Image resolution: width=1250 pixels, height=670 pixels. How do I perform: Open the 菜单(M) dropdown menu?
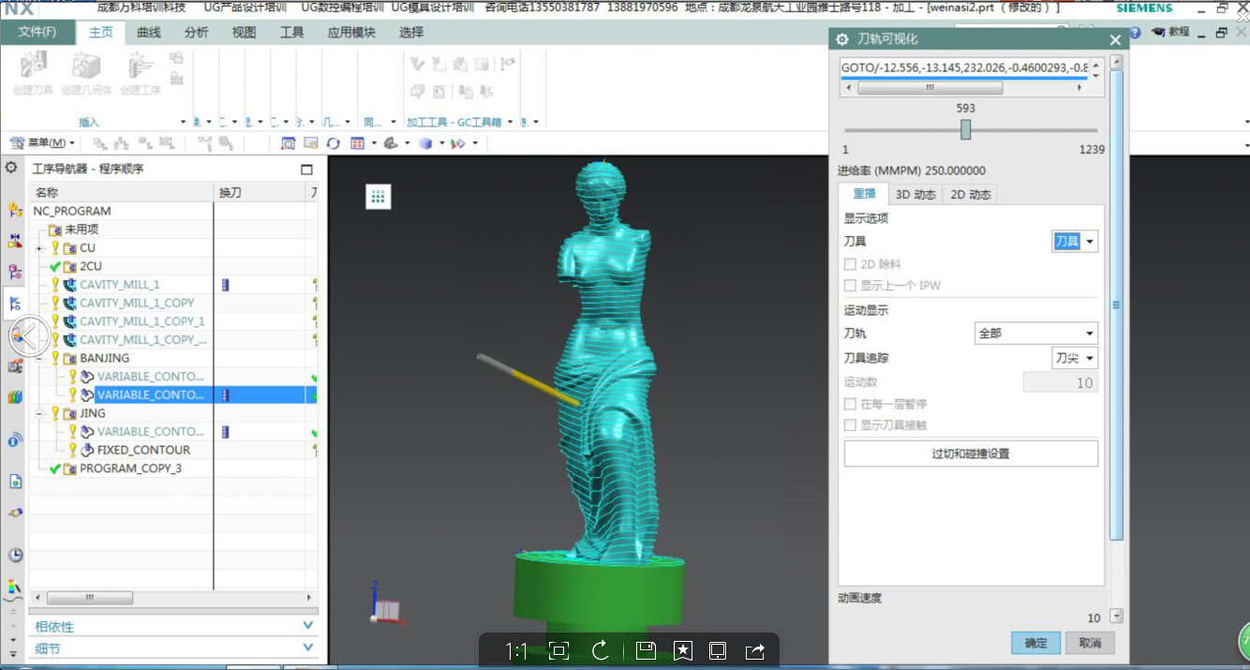coord(43,143)
